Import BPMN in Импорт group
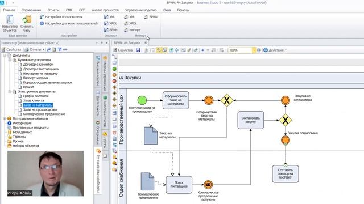 click(x=151, y=17)
